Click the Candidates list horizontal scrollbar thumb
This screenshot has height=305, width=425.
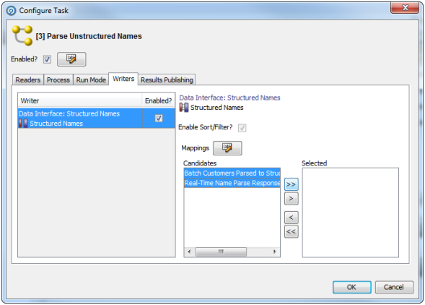(x=221, y=252)
